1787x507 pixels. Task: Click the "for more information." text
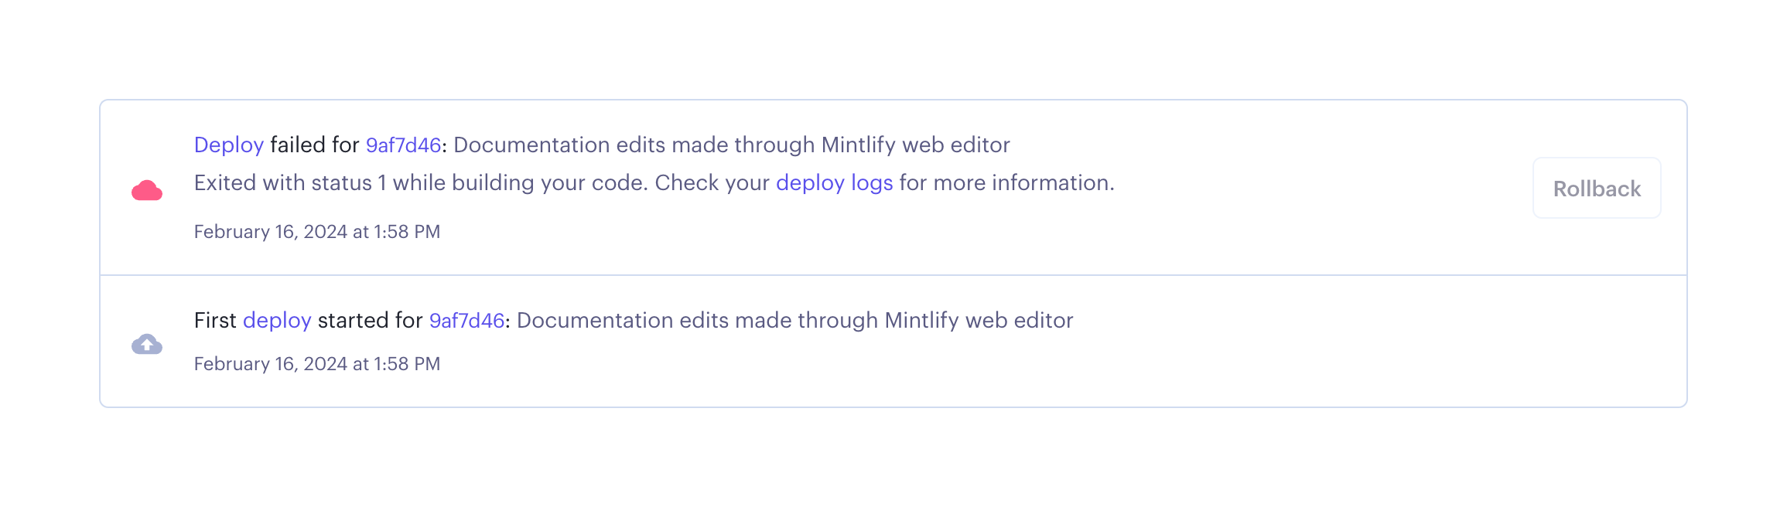pyautogui.click(x=1006, y=183)
